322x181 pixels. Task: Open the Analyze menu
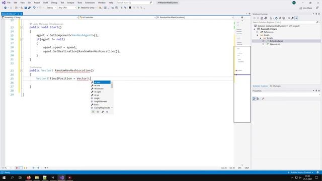pos(70,3)
